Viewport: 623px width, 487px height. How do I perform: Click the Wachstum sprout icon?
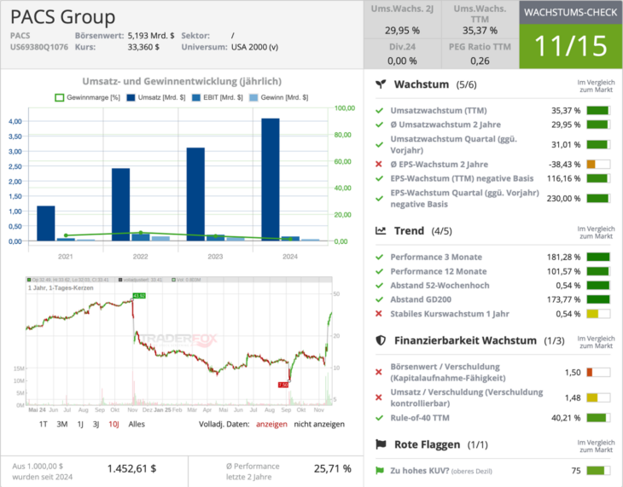point(381,85)
